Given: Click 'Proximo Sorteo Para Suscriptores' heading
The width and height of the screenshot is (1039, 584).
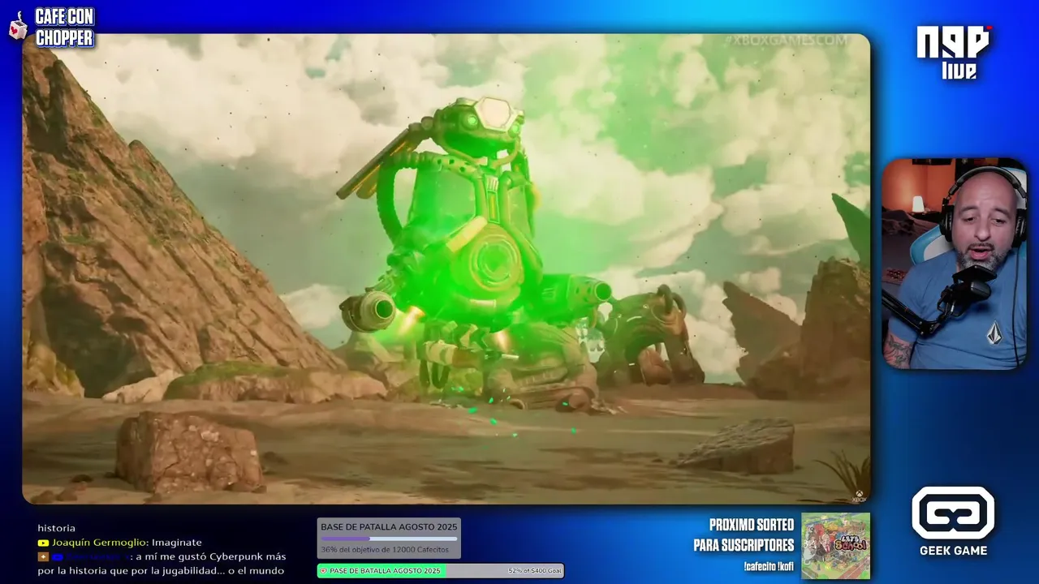Looking at the screenshot, I should coord(744,535).
